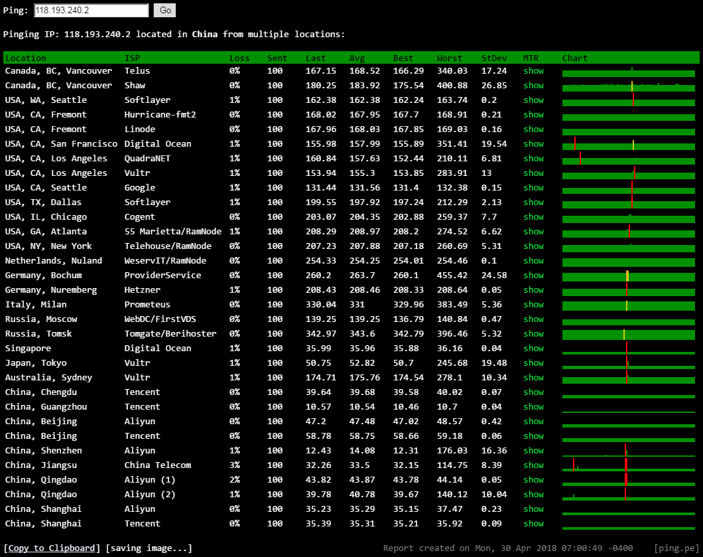Click the chart bar for Aliyun (1) Qingdao
The height and width of the screenshot is (557, 703).
point(628,480)
